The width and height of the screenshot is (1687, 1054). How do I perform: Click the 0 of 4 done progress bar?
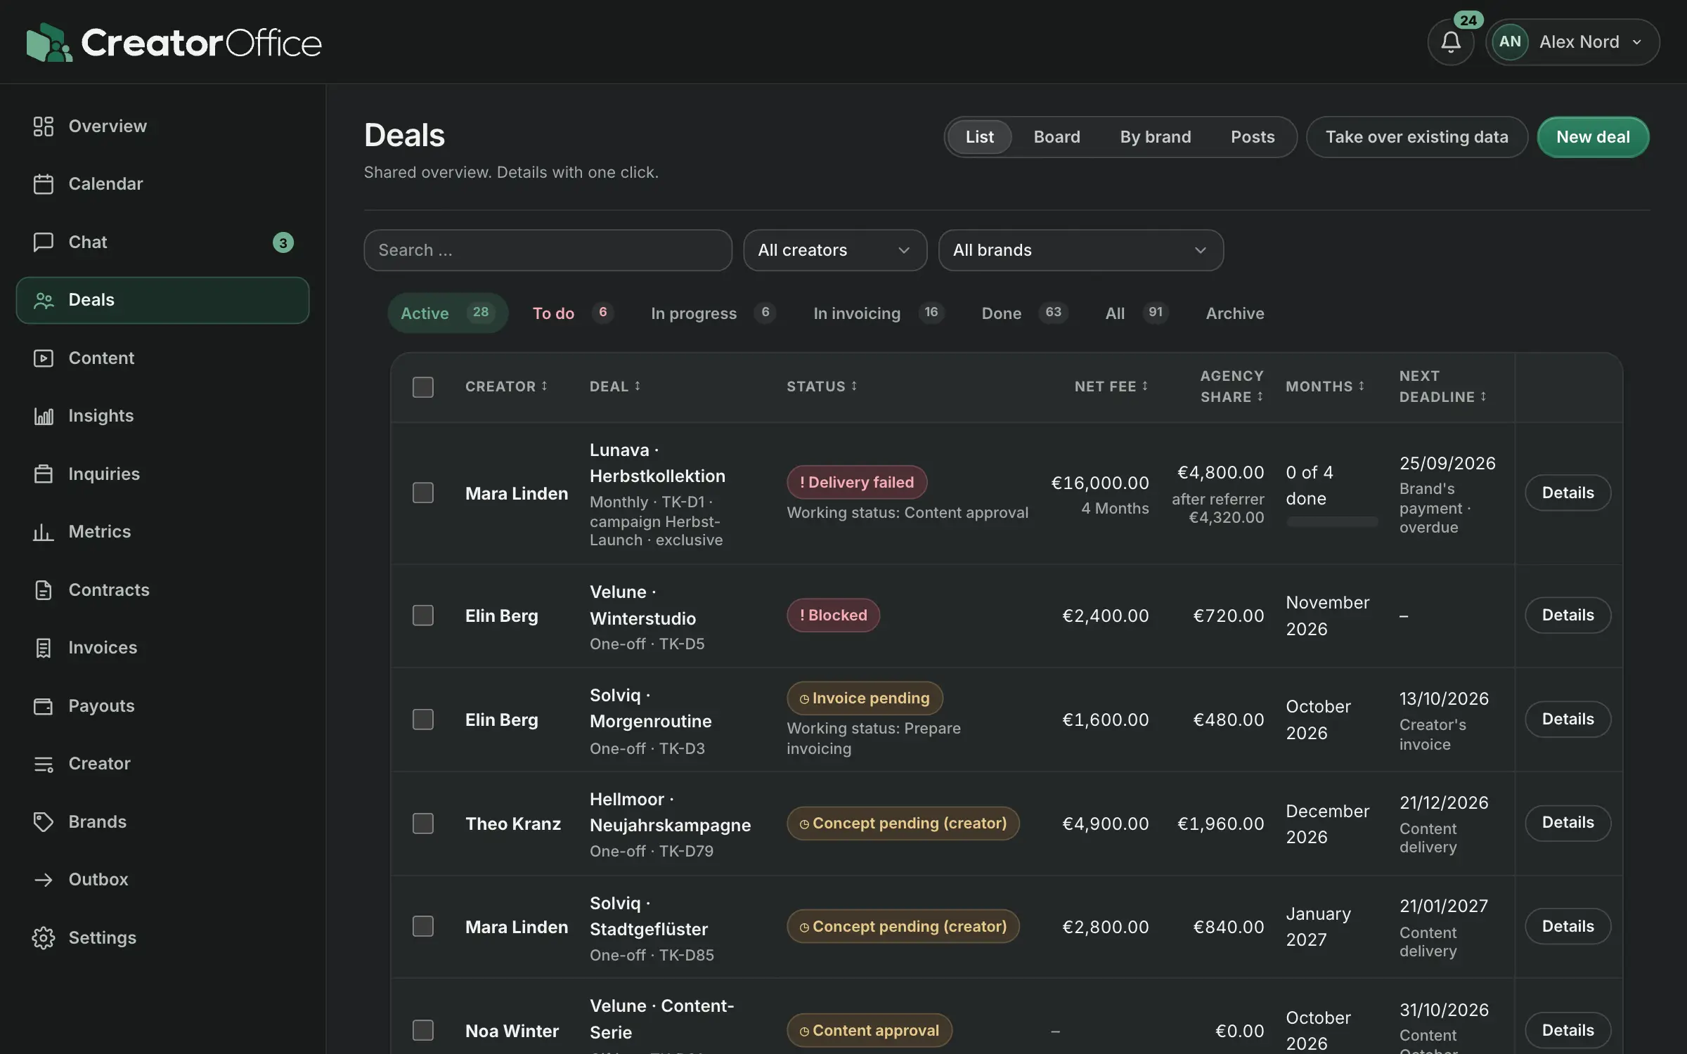point(1331,521)
